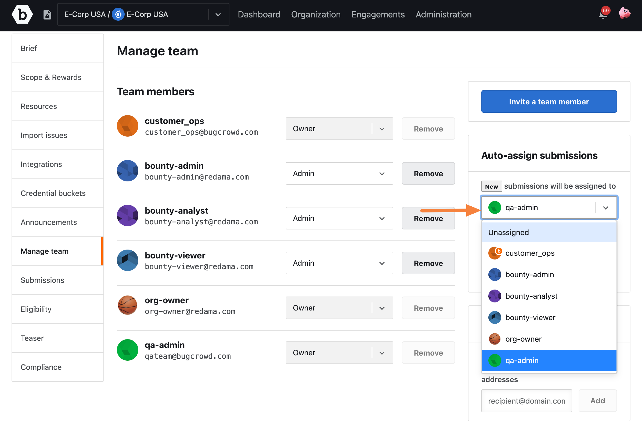The image size is (642, 424).
Task: Open Resources in the sidebar
Action: (58, 106)
